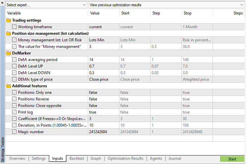Select the DeMarker group row
Screen dimensions: 246x164
125,53
